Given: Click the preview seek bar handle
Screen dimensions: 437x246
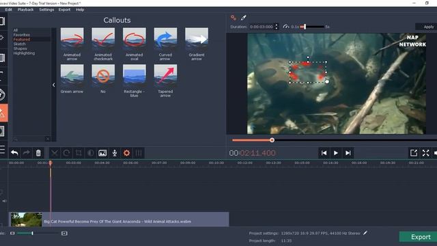Looking at the screenshot, I should 272,140.
